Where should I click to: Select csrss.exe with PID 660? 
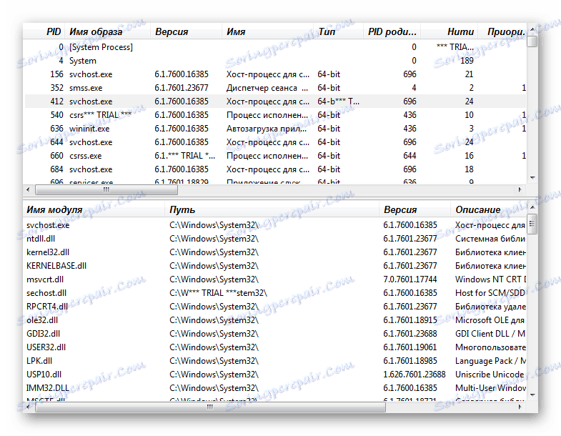[x=274, y=156]
